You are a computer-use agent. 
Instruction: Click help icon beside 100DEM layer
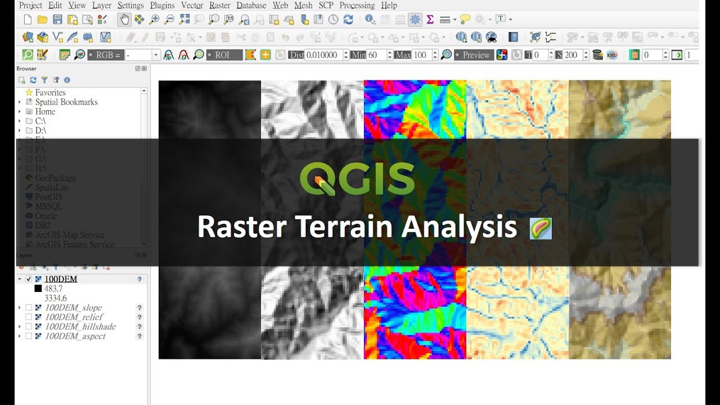[x=139, y=279]
